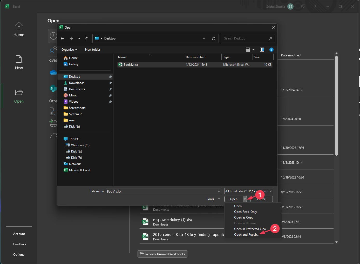
Task: Select Microsoft Excel in the navigation tree
Action: pos(79,170)
